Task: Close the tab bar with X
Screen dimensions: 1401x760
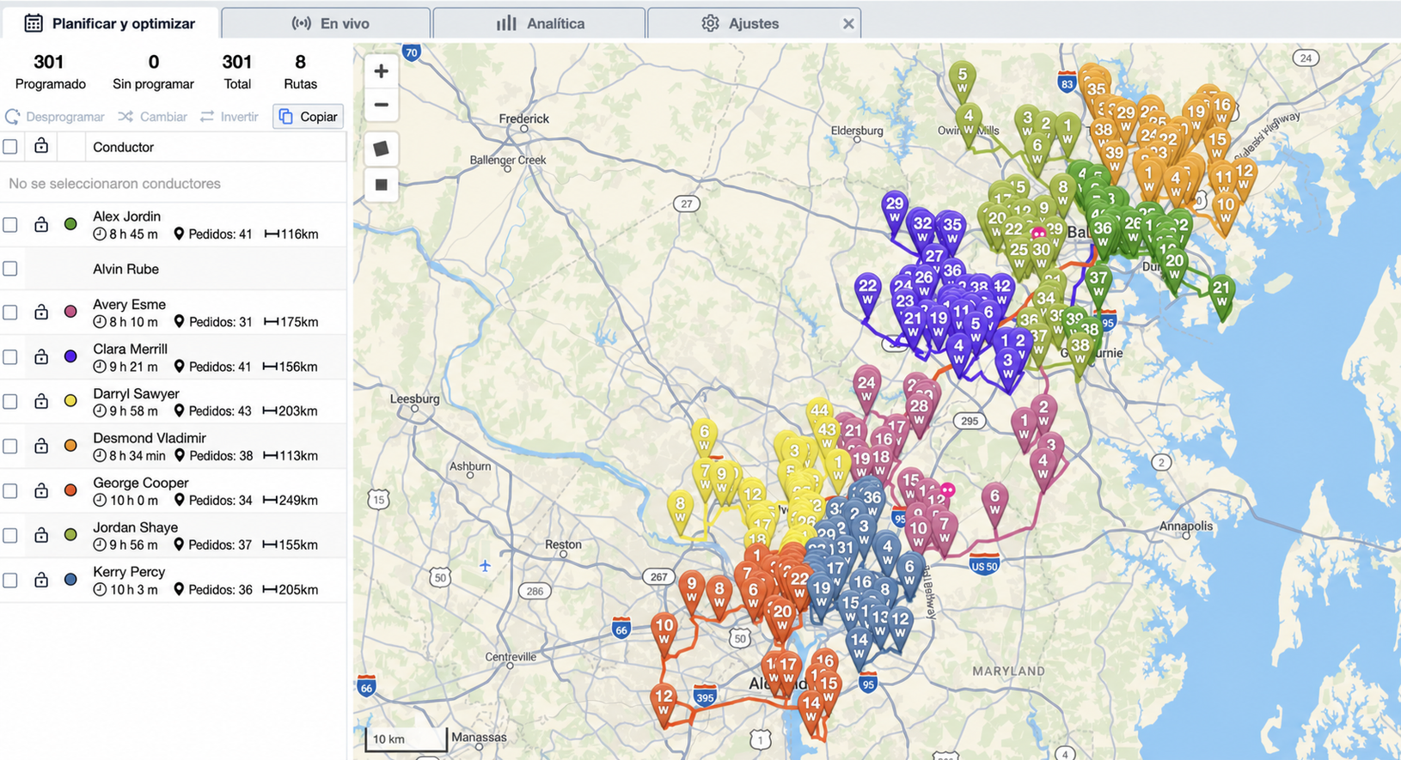Action: tap(848, 24)
